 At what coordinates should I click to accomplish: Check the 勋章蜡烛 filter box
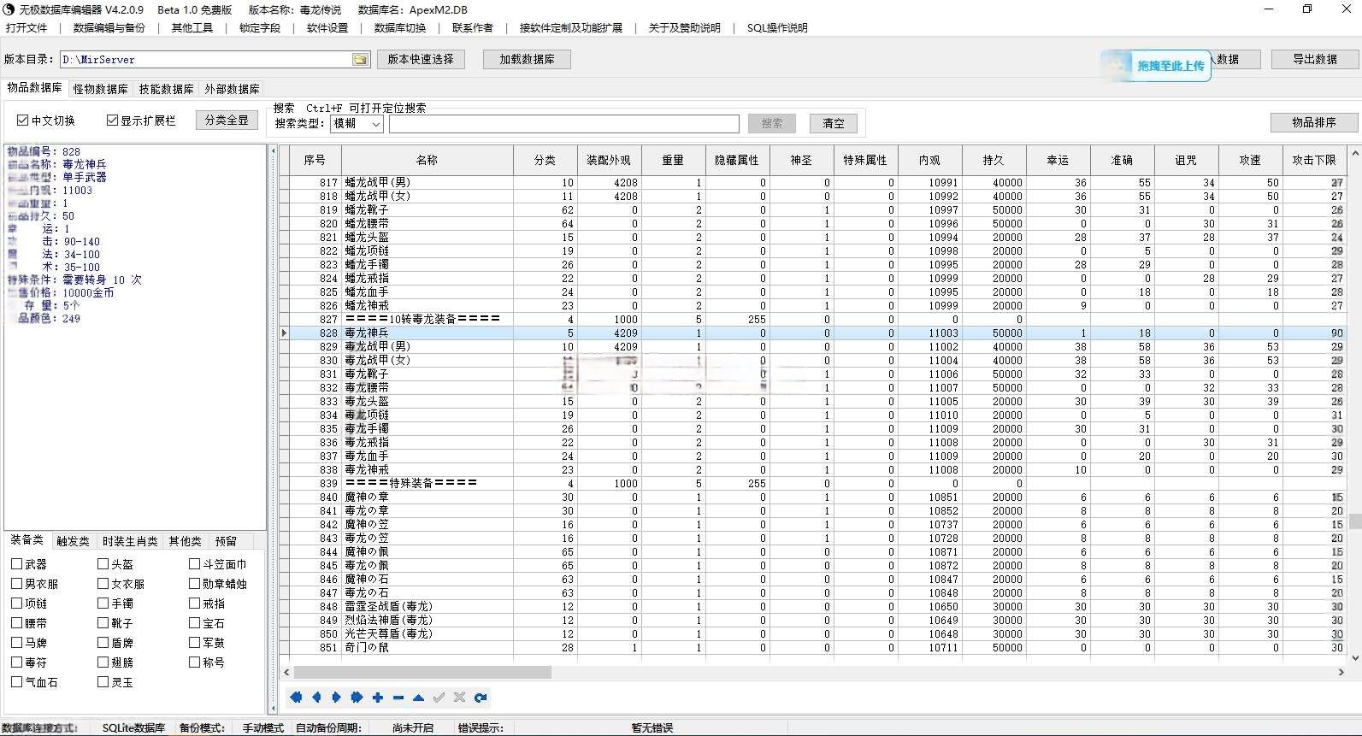point(194,584)
